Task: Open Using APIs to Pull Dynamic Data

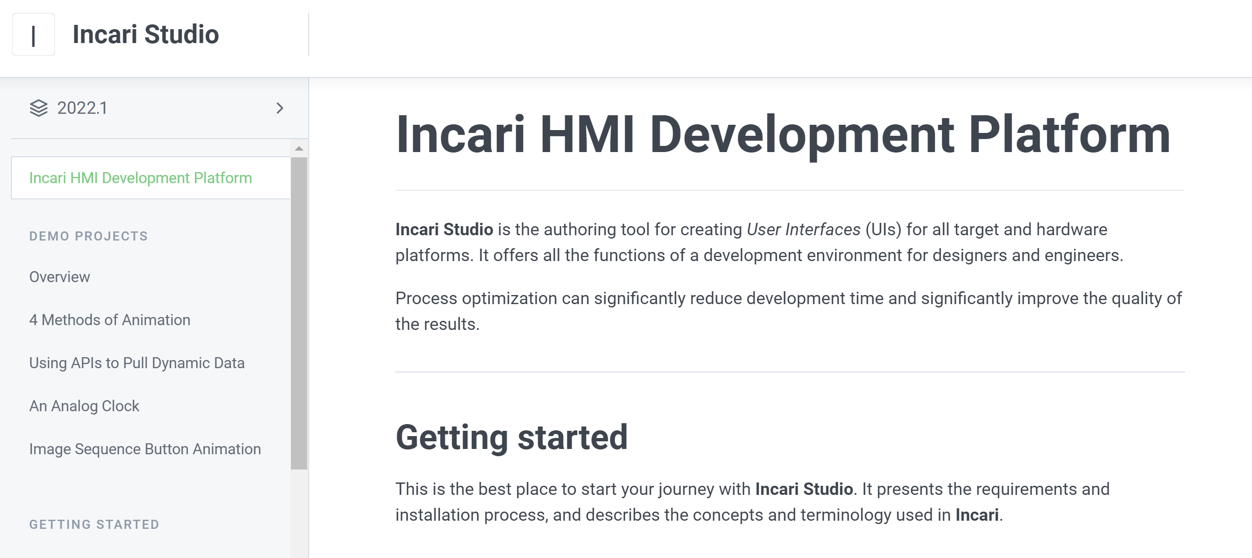Action: point(136,363)
